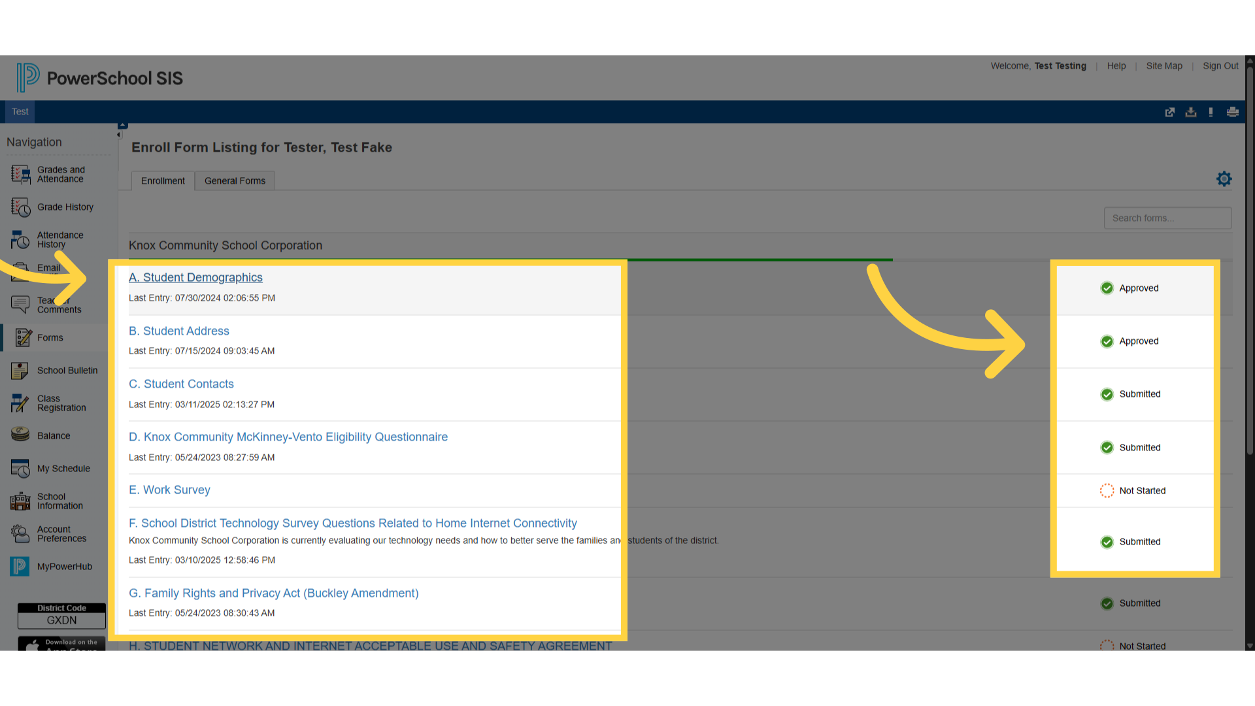Open School Bulletin icon
Image resolution: width=1255 pixels, height=706 pixels.
[20, 371]
